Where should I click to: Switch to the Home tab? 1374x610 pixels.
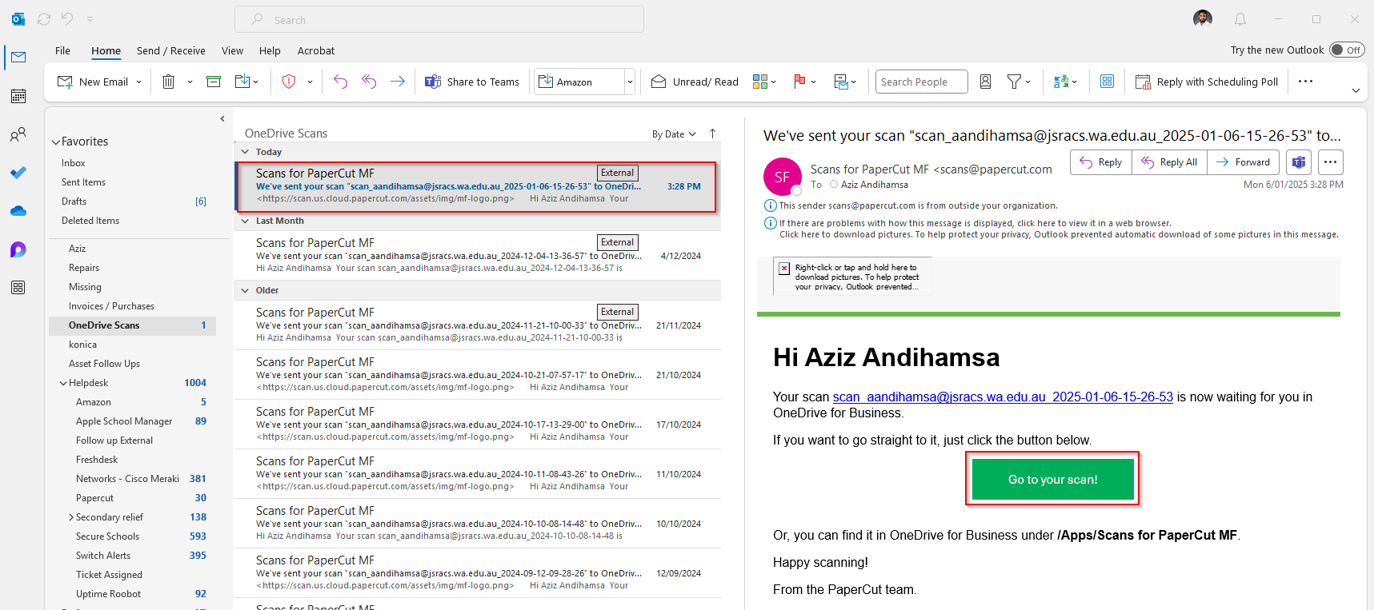tap(106, 50)
